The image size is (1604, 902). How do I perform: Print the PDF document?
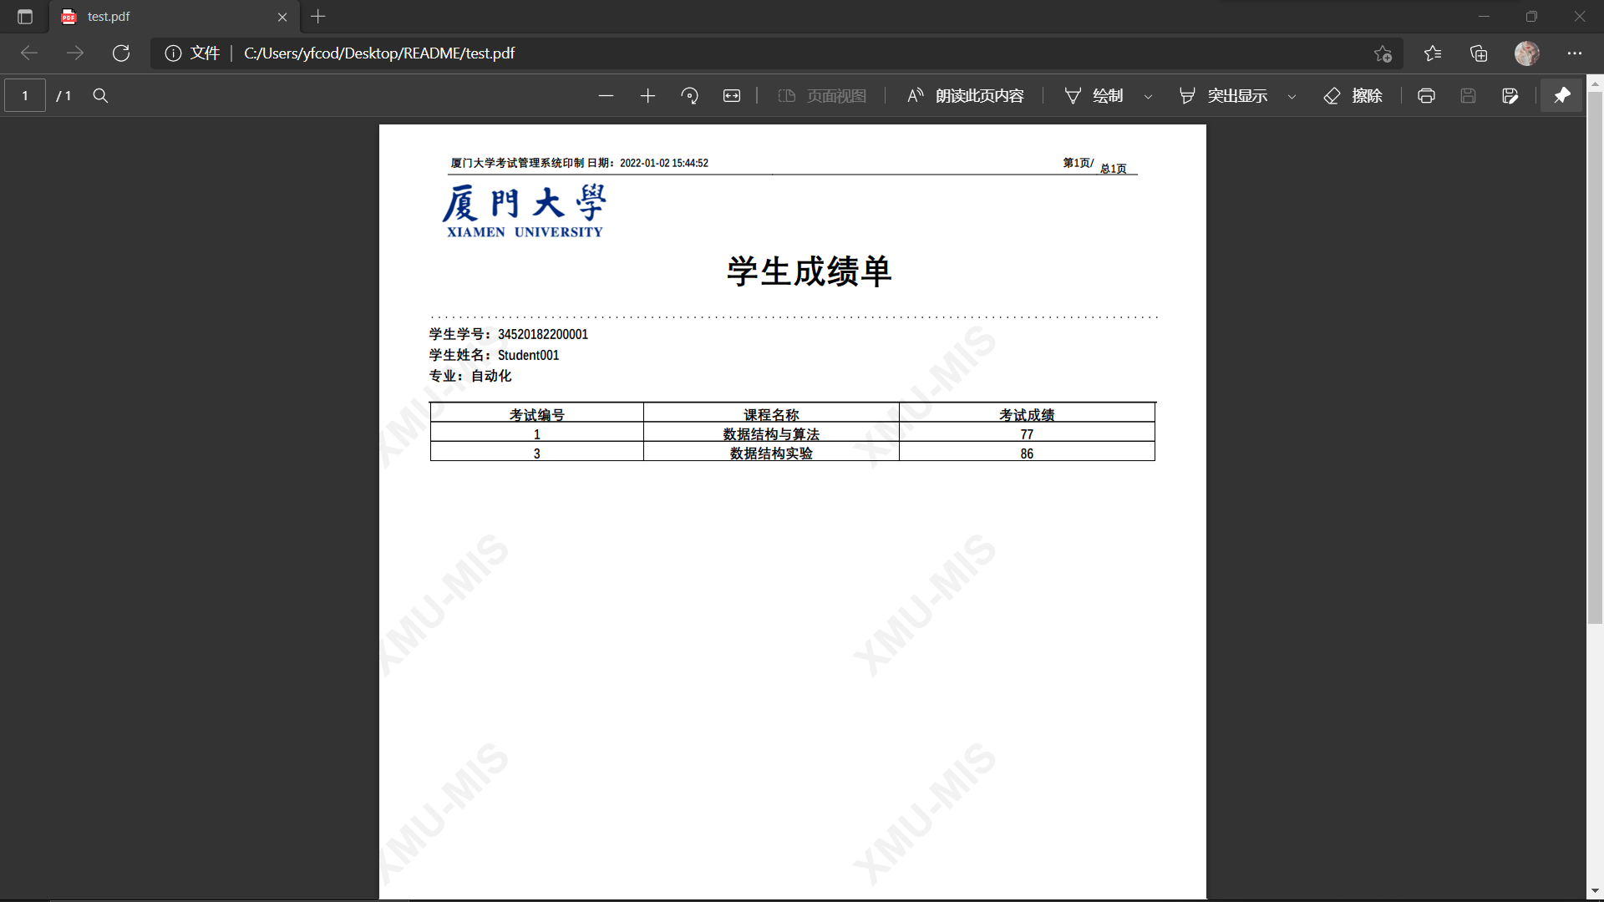tap(1426, 96)
